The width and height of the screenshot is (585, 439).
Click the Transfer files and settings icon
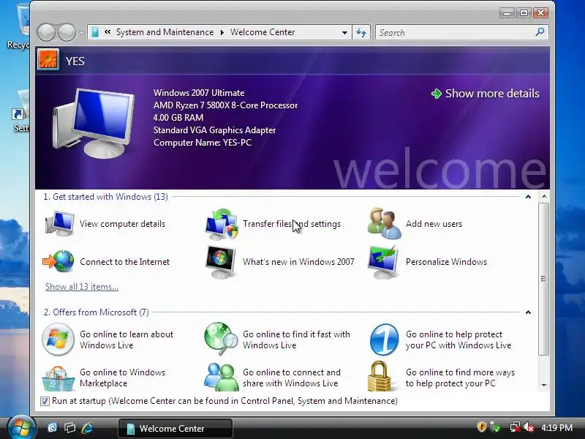[x=222, y=224]
